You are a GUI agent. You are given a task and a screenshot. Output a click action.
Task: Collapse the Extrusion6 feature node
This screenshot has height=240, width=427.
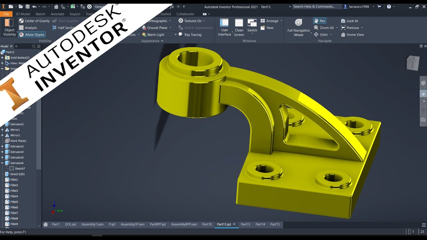tap(2, 163)
